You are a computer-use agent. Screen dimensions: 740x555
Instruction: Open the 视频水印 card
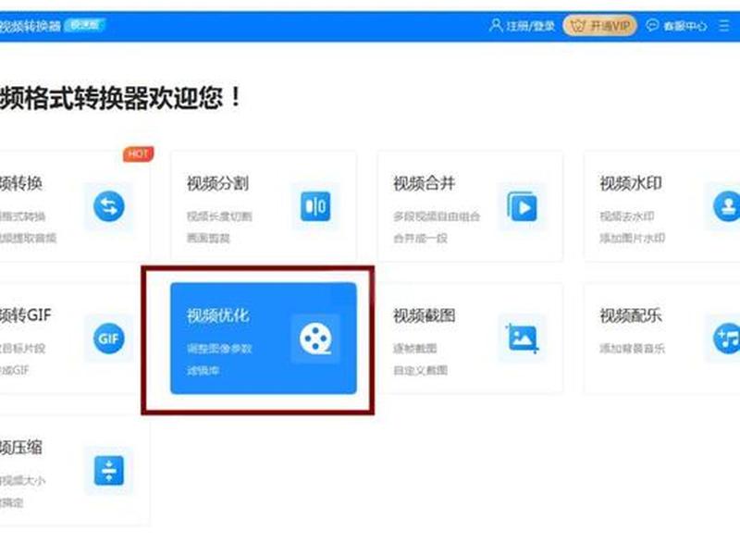click(661, 205)
